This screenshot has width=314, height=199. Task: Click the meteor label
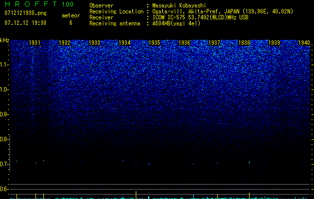71,15
